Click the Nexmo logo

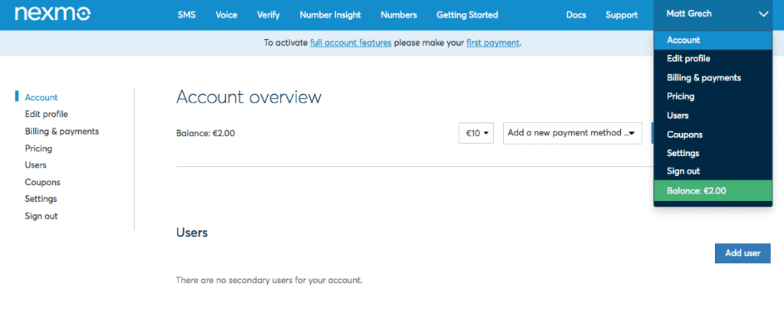(53, 14)
